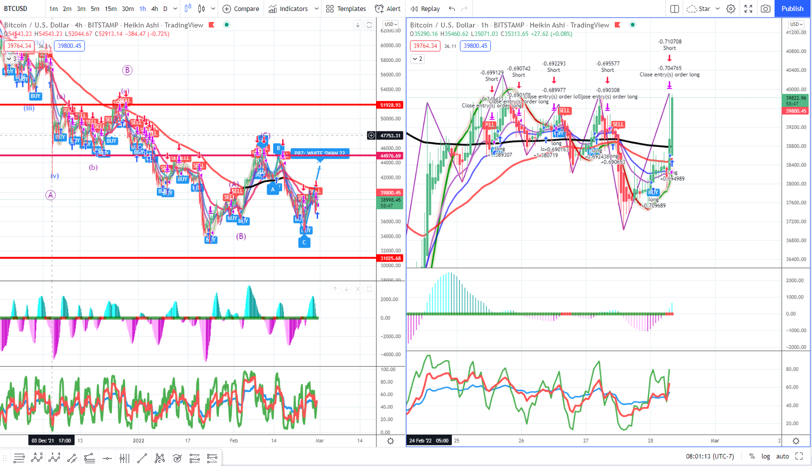Viewport: 812px width, 466px height.
Task: Open right chart time axis settings gear
Action: tap(796, 441)
